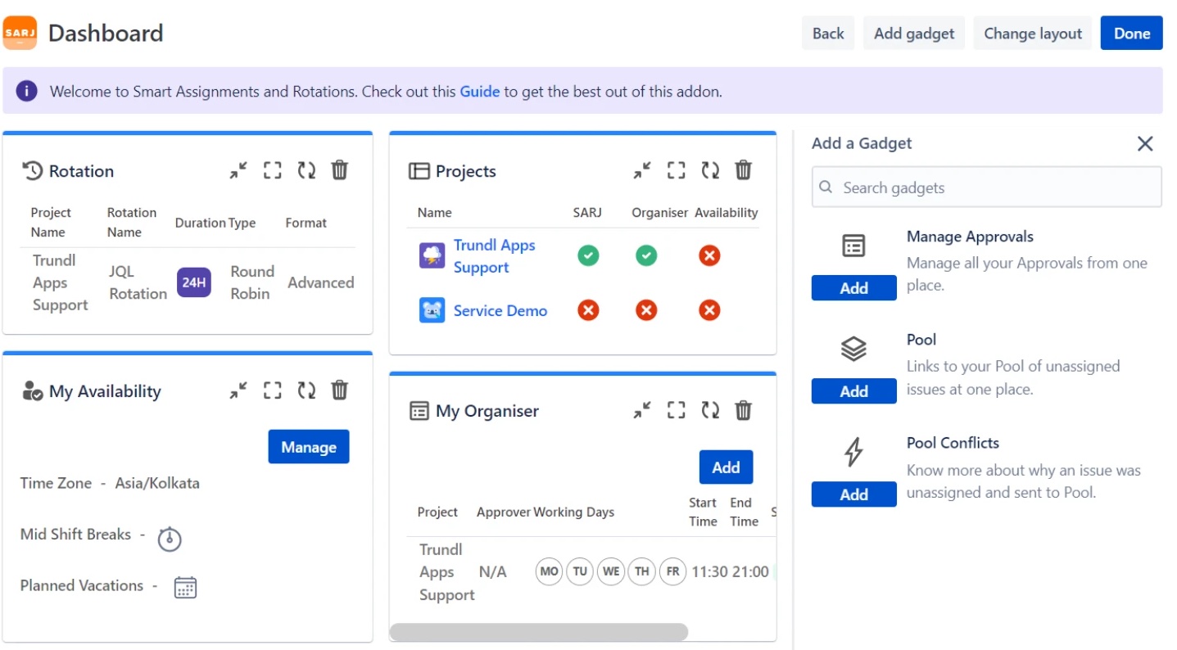
Task: Open Mid Shift Breaks stopwatch icon
Action: click(x=170, y=538)
